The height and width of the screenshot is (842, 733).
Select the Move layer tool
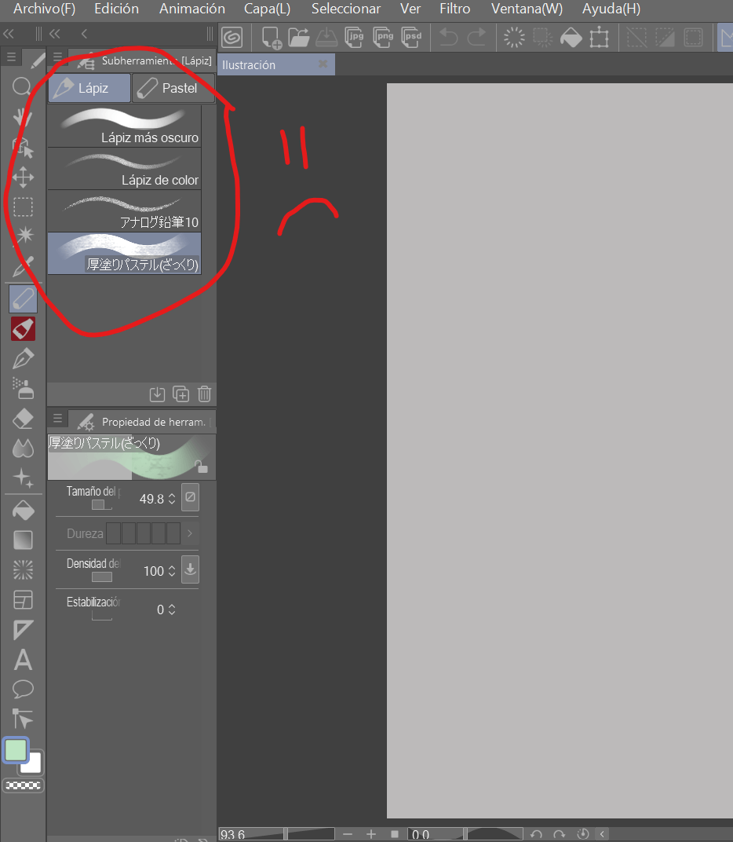click(x=23, y=177)
